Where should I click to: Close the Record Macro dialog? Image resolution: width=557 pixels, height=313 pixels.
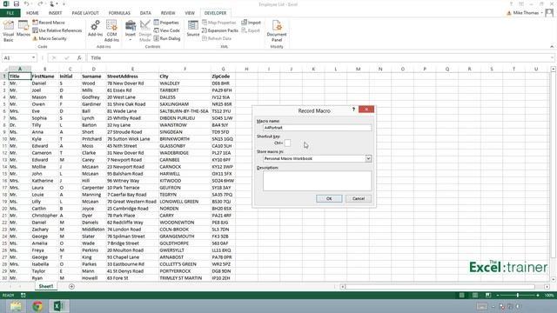[366, 110]
